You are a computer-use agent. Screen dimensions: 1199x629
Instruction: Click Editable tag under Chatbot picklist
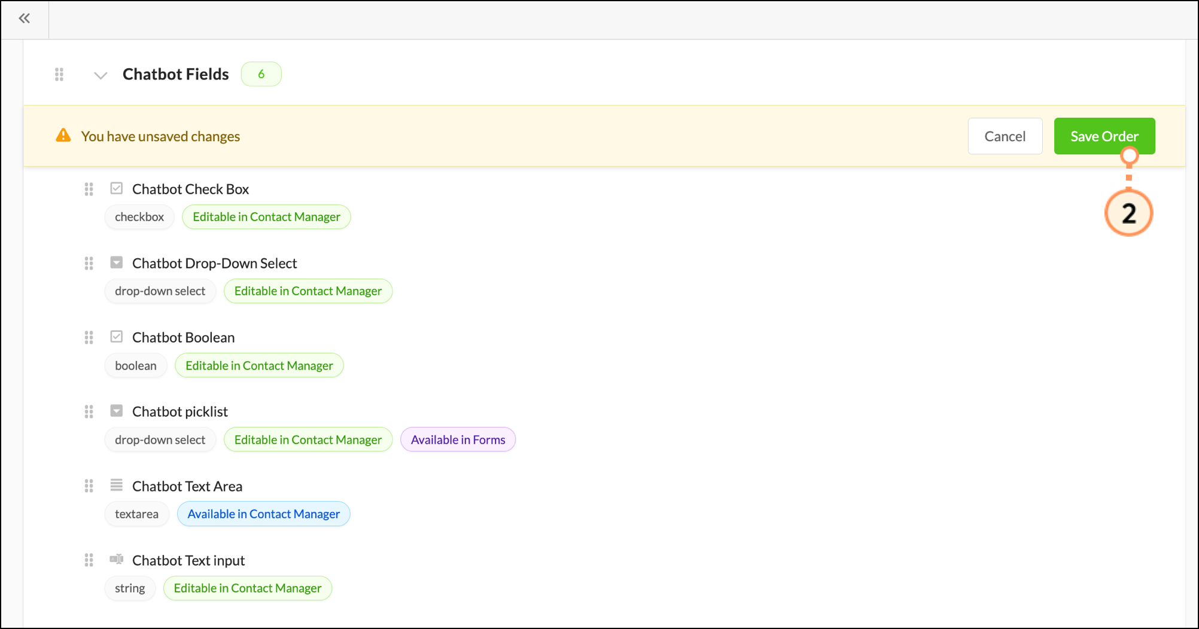(308, 439)
